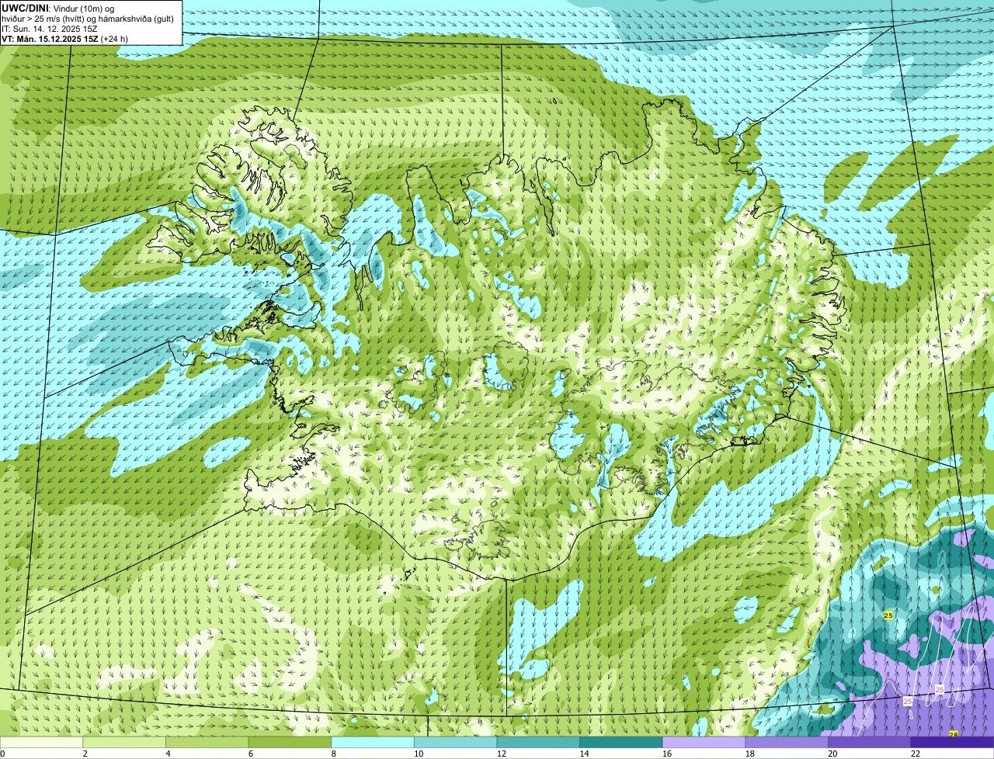Select the purple swatch between 18 and 20

coord(787,743)
